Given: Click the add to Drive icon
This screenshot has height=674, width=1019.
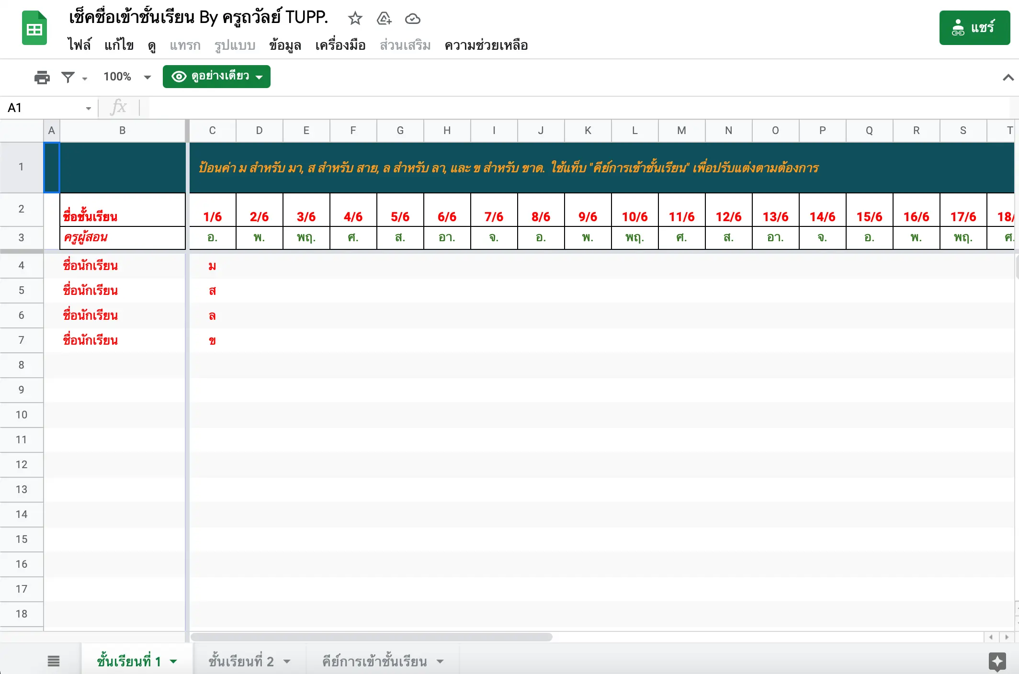Looking at the screenshot, I should tap(384, 19).
